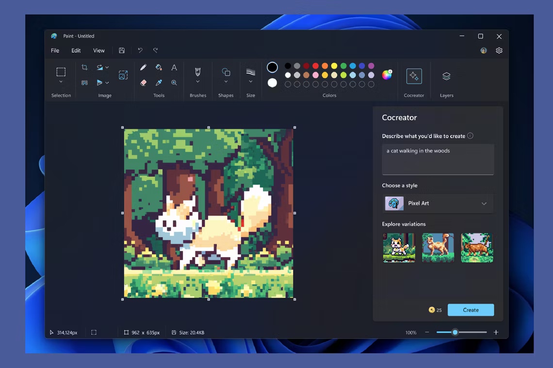Screen dimensions: 553x368
Task: Open the File menu
Action: click(55, 50)
